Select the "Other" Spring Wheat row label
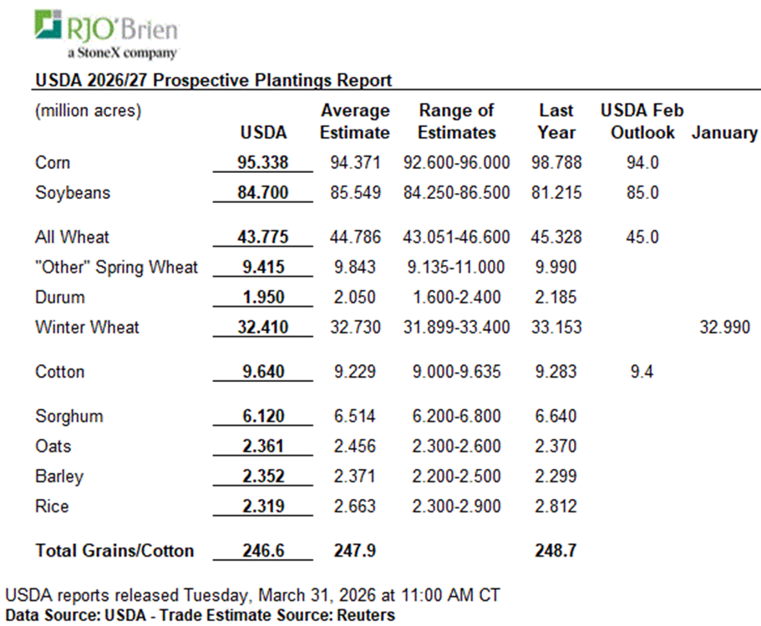Screen dimensions: 761x626 point(117,267)
